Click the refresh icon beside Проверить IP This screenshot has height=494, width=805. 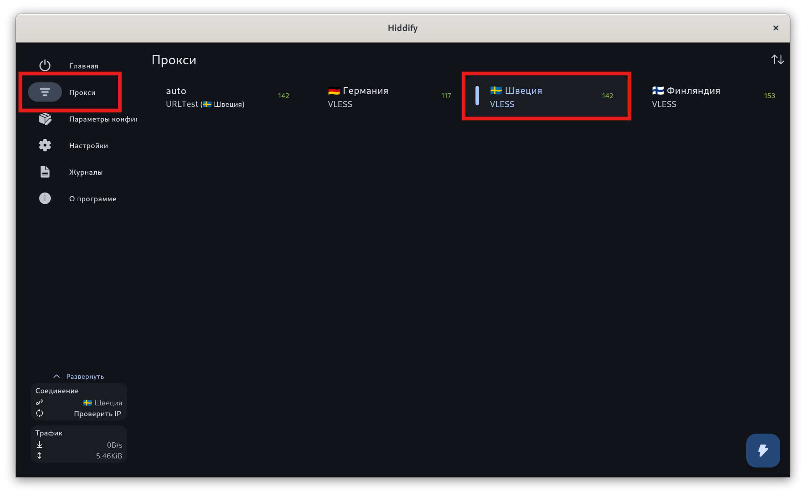coord(39,413)
